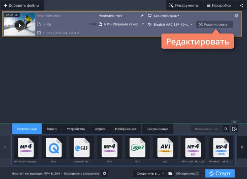Click the device detection icon
247x179 pixels.
[234, 129]
